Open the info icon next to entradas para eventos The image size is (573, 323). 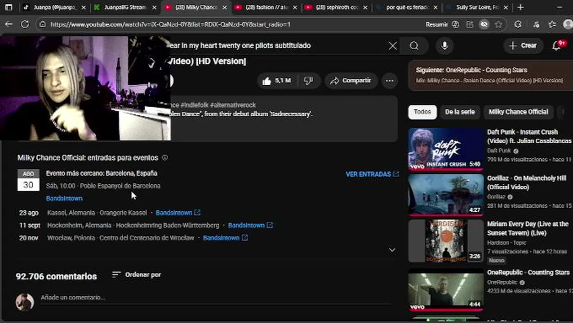[x=164, y=157]
